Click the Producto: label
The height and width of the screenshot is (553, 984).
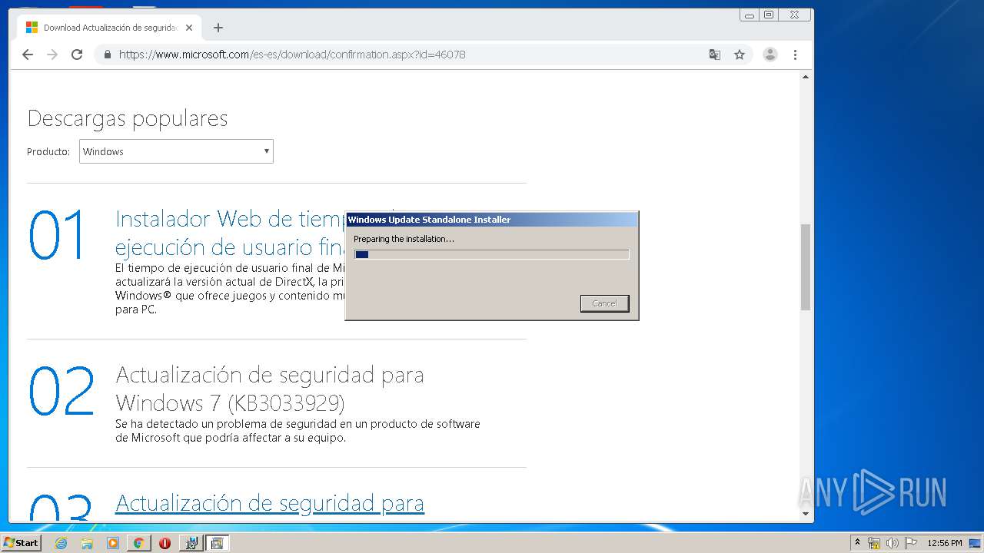click(48, 151)
